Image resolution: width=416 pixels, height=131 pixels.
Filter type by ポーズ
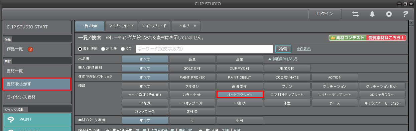click(334, 103)
